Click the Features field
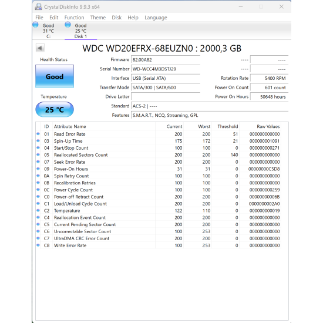Viewport: 323px width, 323px height. click(210, 115)
